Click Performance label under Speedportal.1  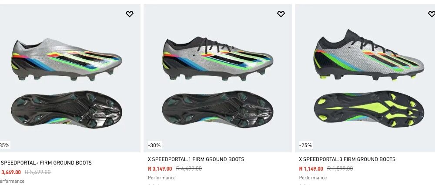coord(162,178)
